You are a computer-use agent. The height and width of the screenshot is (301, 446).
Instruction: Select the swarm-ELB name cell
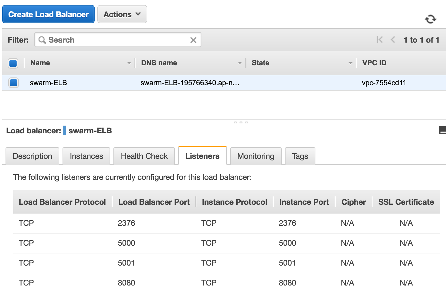click(48, 83)
